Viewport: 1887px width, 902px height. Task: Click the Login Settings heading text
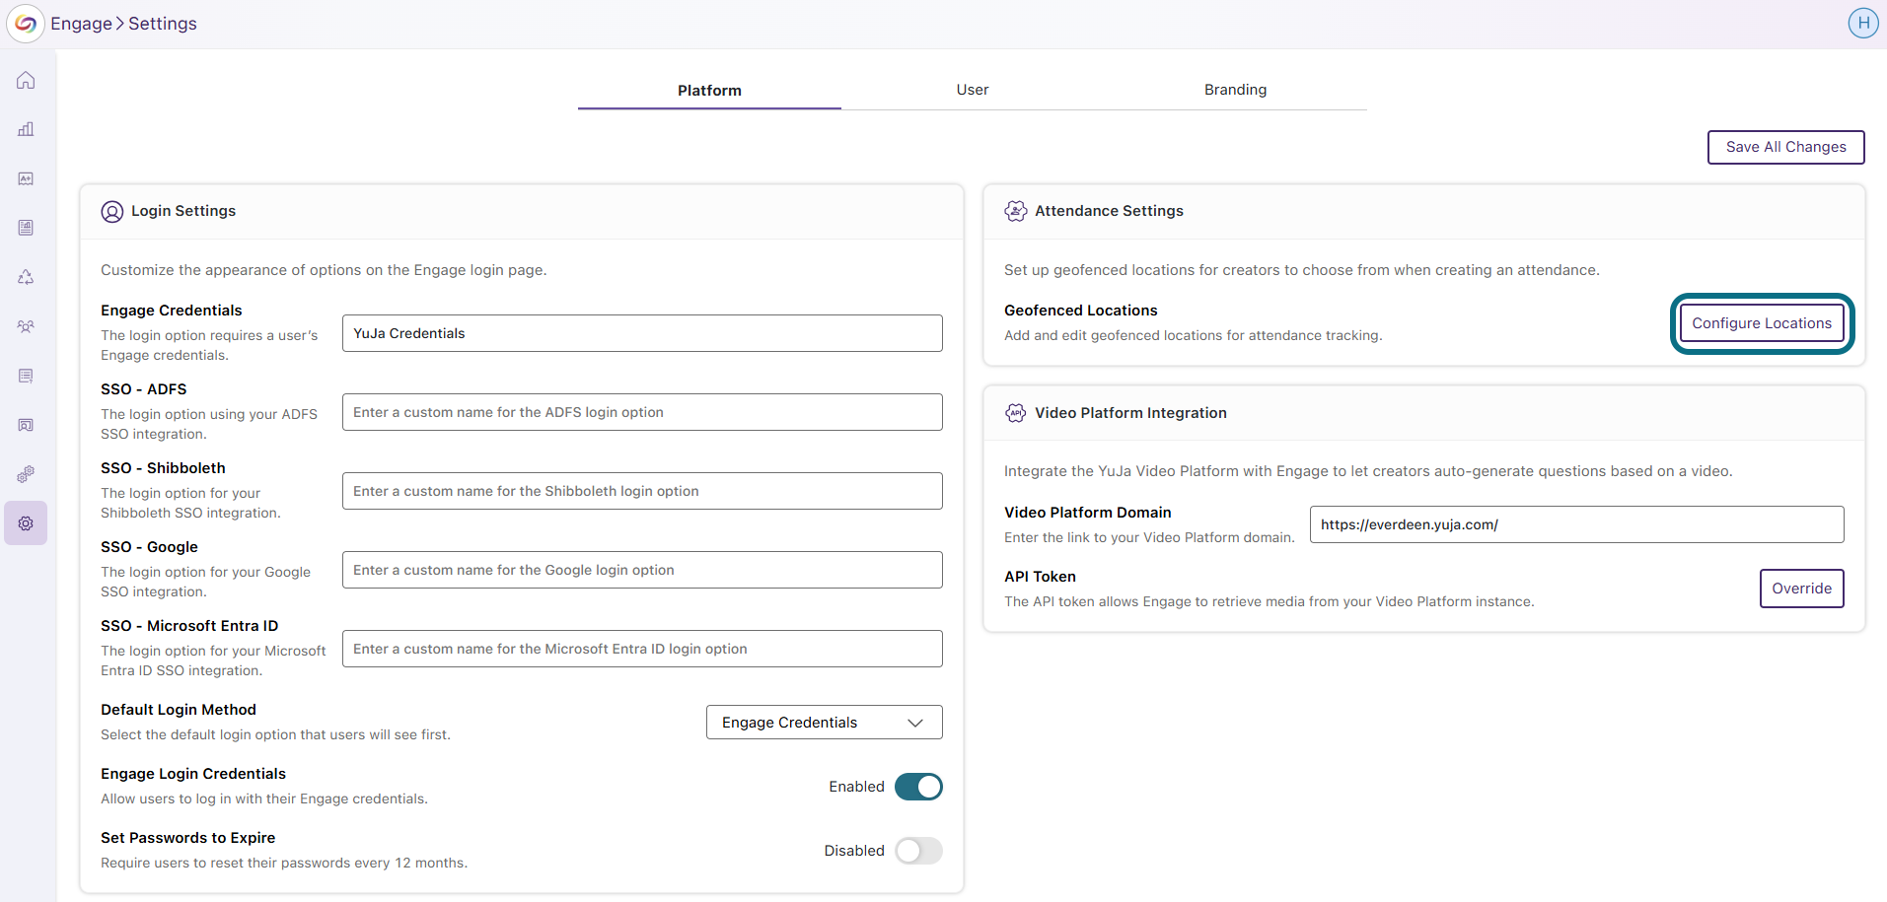click(183, 211)
